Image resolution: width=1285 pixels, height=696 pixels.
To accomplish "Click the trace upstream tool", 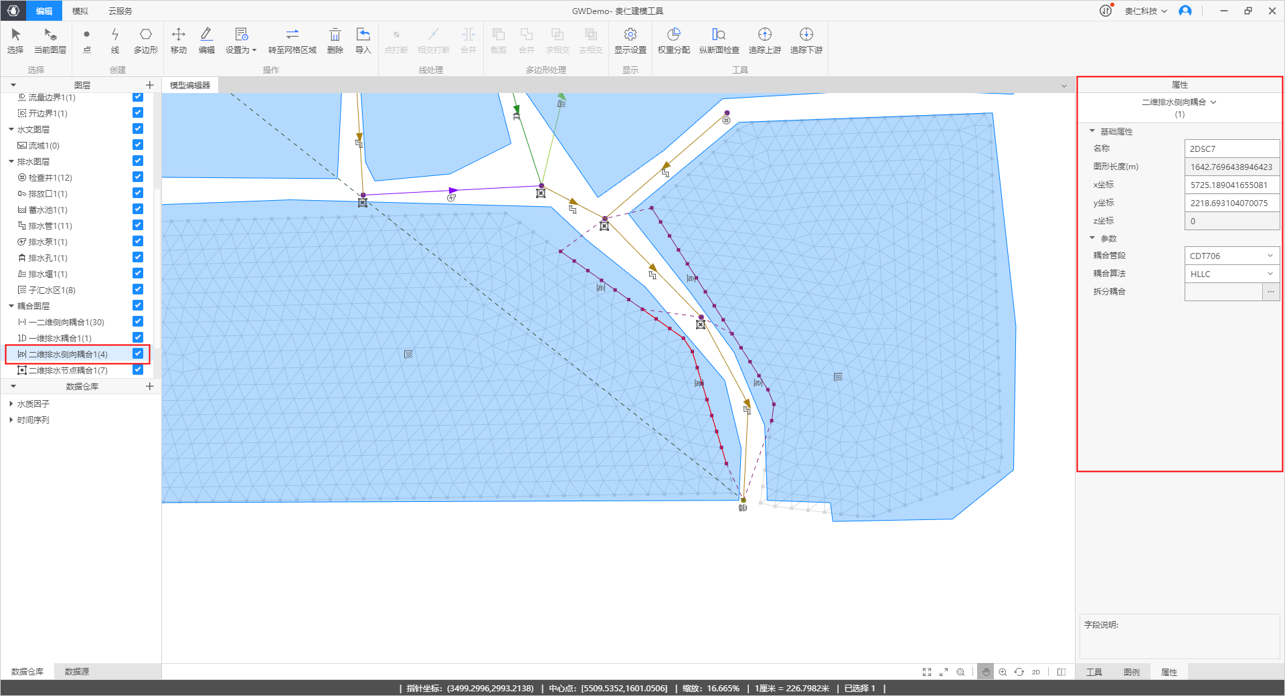I will pos(764,40).
